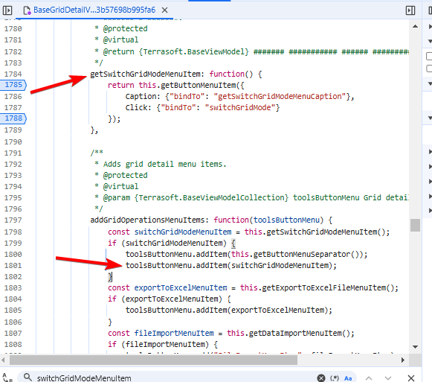Set a breakpoint on line 1798
The image size is (432, 382).
pos(13,232)
